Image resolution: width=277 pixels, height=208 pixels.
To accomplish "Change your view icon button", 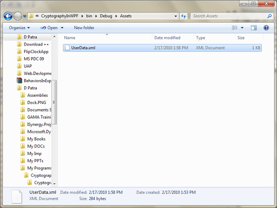I will (x=234, y=28).
